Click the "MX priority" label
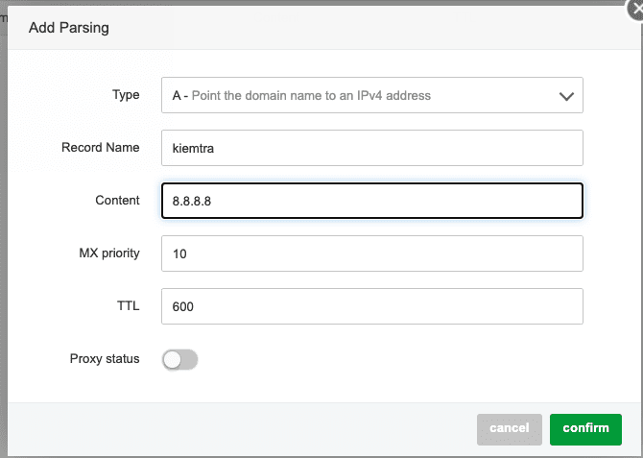 point(108,253)
